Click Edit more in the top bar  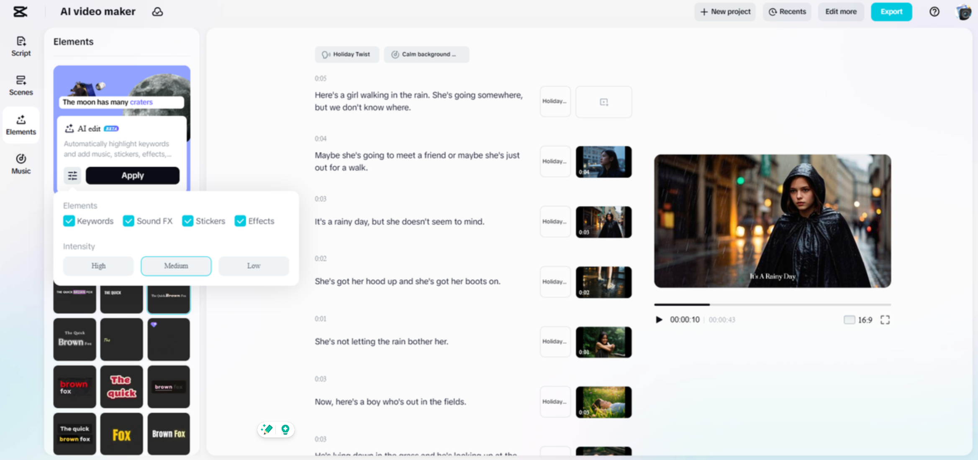coord(841,12)
